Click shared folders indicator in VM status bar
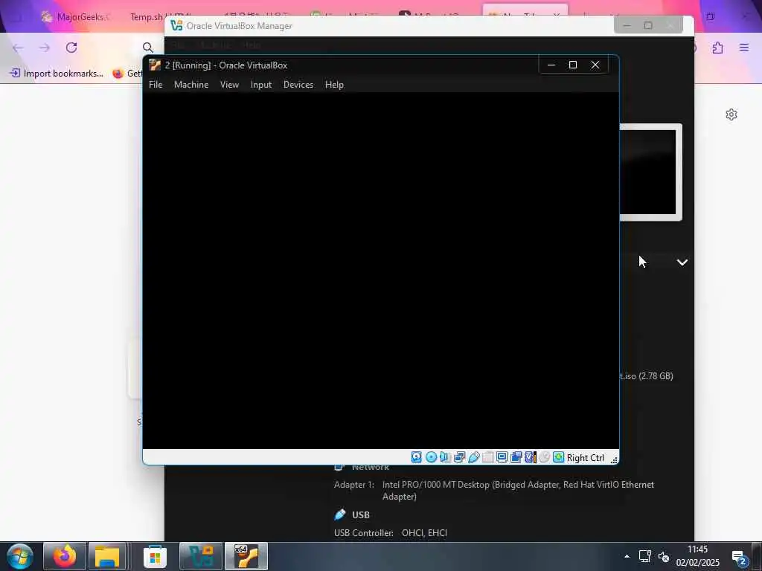The width and height of the screenshot is (762, 571). (488, 457)
